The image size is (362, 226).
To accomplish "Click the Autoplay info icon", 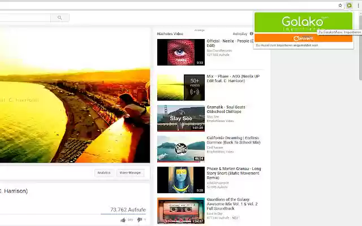I will [251, 34].
